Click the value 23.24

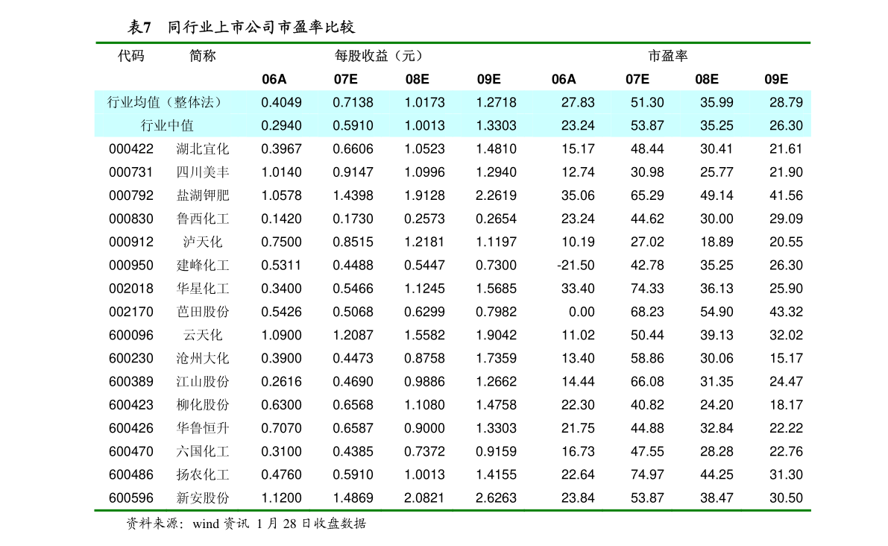578,125
